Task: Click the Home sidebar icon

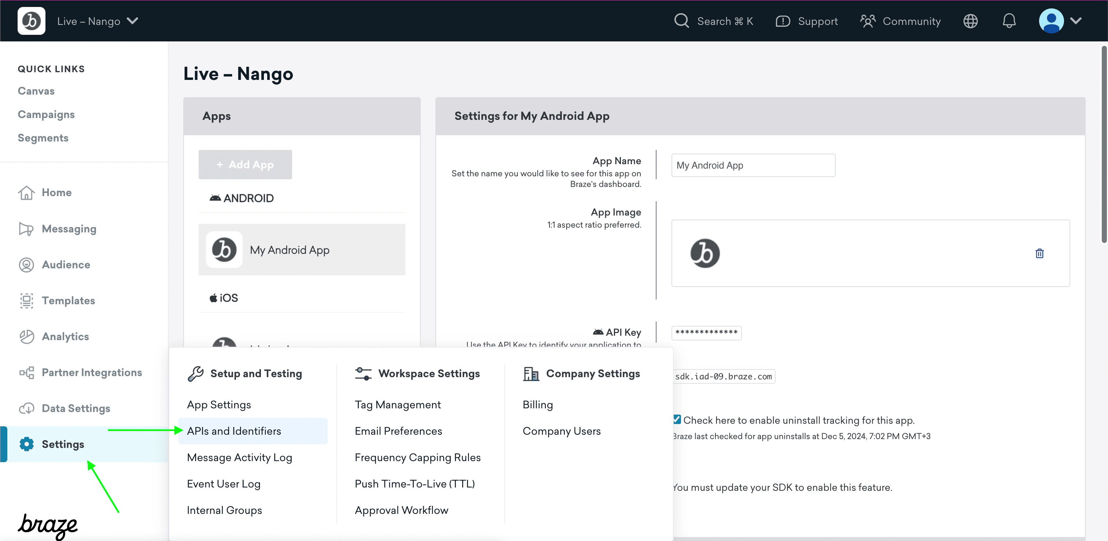Action: click(x=26, y=193)
